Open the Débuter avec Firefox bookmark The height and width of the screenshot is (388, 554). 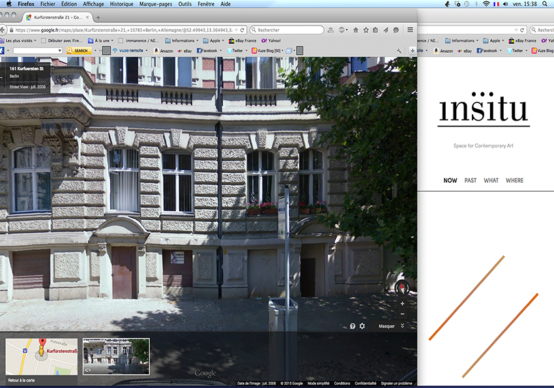tap(61, 40)
